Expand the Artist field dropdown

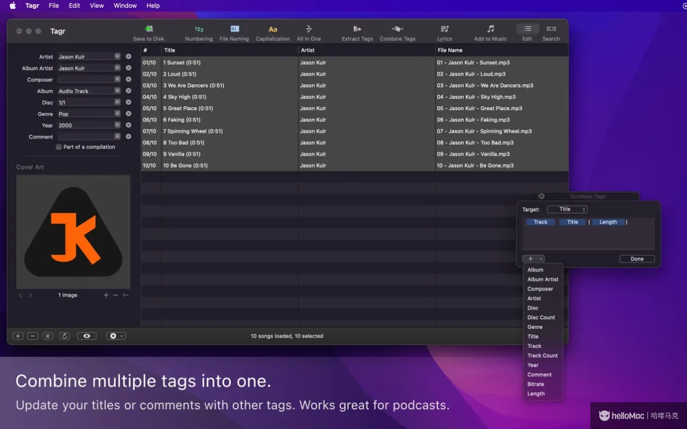pyautogui.click(x=117, y=56)
